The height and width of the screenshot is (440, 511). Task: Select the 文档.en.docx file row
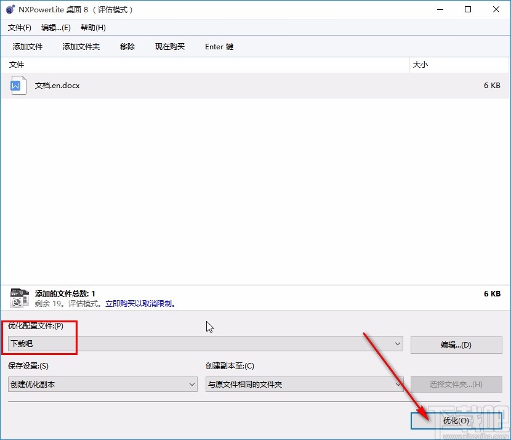pos(255,86)
